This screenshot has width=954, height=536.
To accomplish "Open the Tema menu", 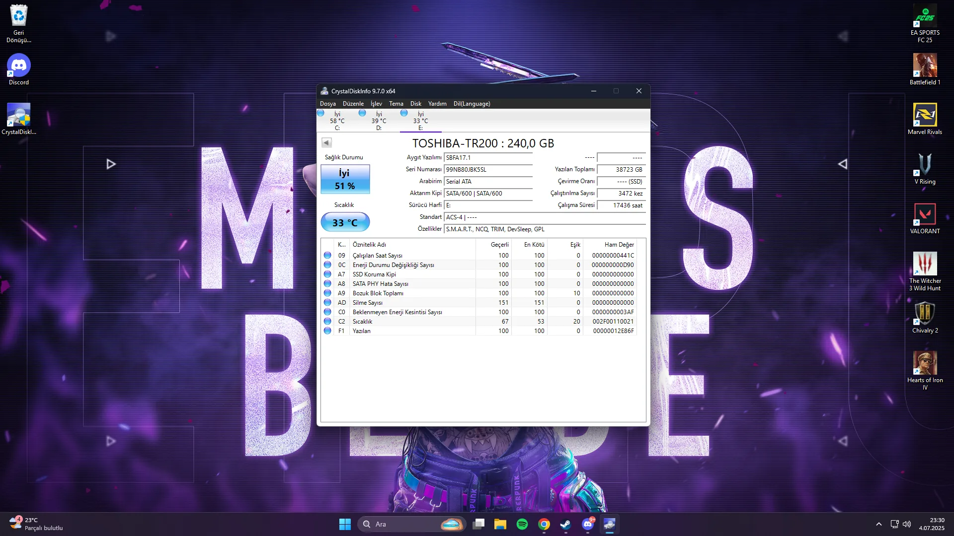I will click(396, 104).
